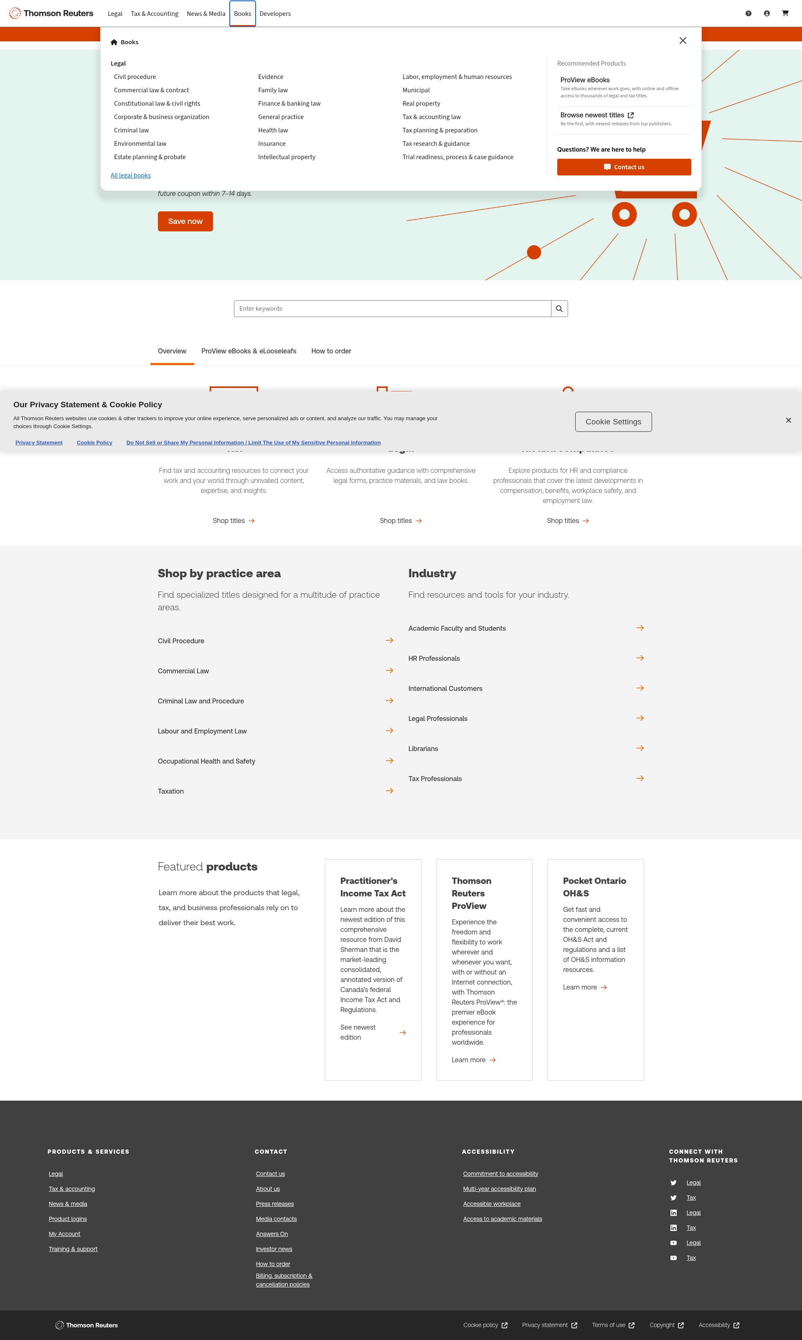Image resolution: width=802 pixels, height=1340 pixels.
Task: Open the help question mark icon
Action: [x=748, y=13]
